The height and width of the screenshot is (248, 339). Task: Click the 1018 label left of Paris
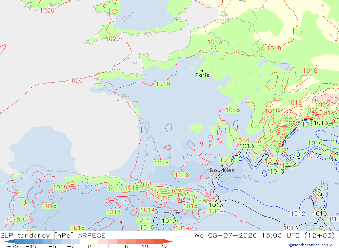point(163,84)
